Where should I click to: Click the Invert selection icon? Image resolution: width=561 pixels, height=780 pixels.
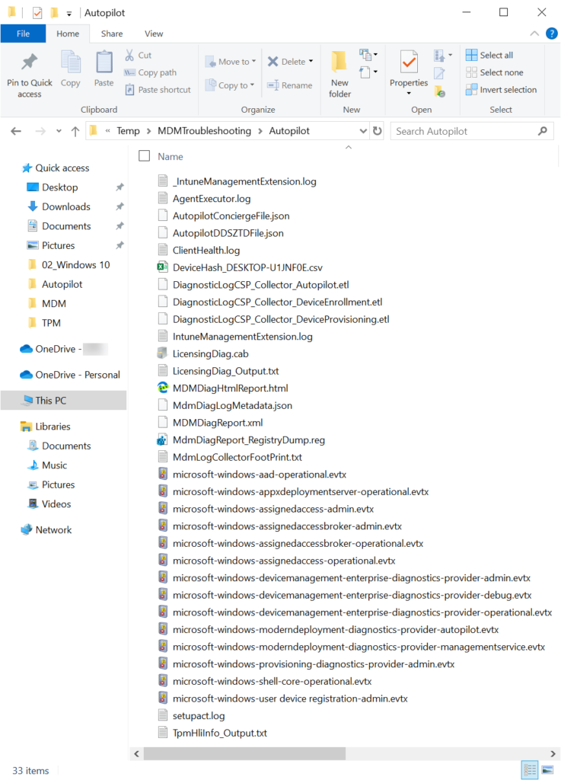point(471,90)
